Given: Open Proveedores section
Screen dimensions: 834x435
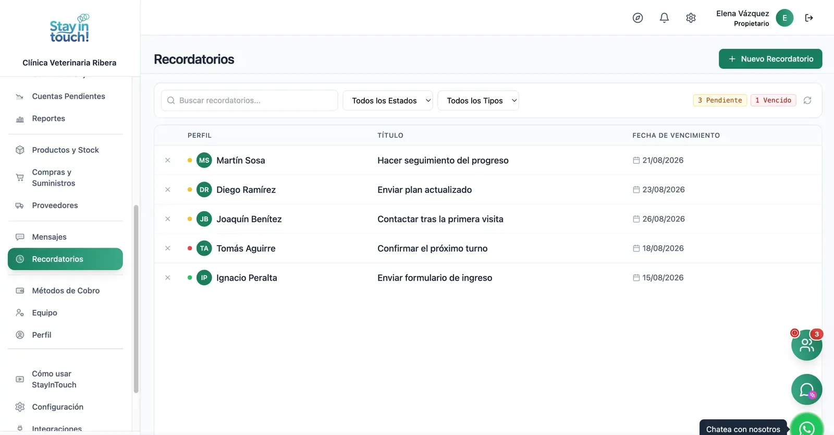Looking at the screenshot, I should click(x=65, y=206).
